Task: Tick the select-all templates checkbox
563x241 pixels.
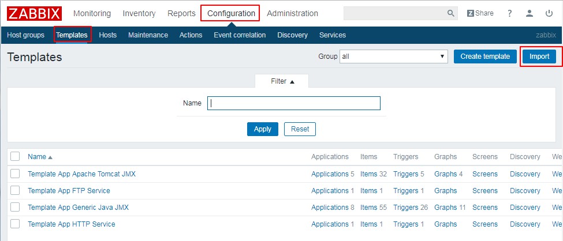Action: click(x=15, y=156)
